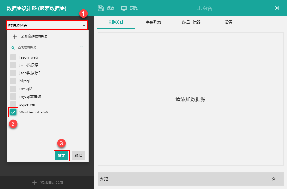Close the dataset designer window
The image size is (287, 189).
pos(277,8)
